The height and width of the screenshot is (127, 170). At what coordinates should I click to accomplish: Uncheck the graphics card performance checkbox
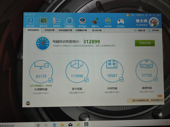click(86, 80)
